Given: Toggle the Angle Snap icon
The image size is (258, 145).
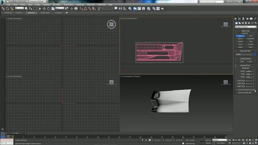Looking at the screenshot, I should coord(85,8).
